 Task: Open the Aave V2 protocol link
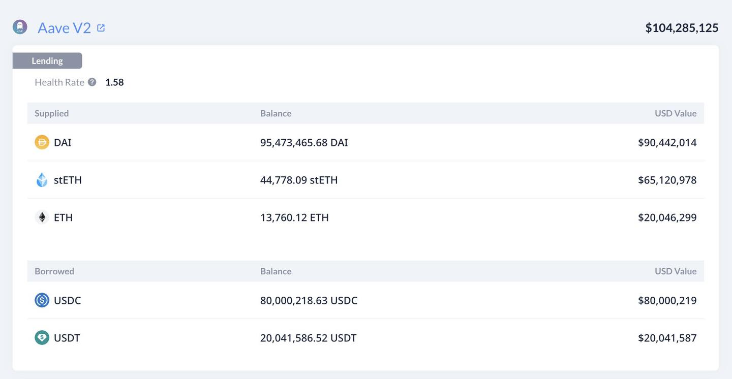[64, 27]
